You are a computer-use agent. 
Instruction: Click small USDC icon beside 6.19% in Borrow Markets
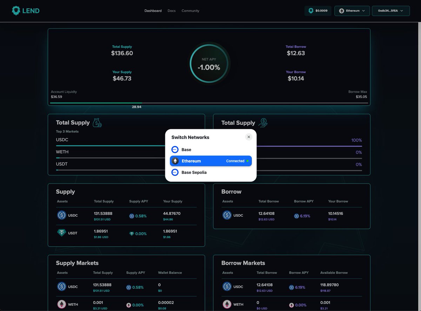[292, 287]
